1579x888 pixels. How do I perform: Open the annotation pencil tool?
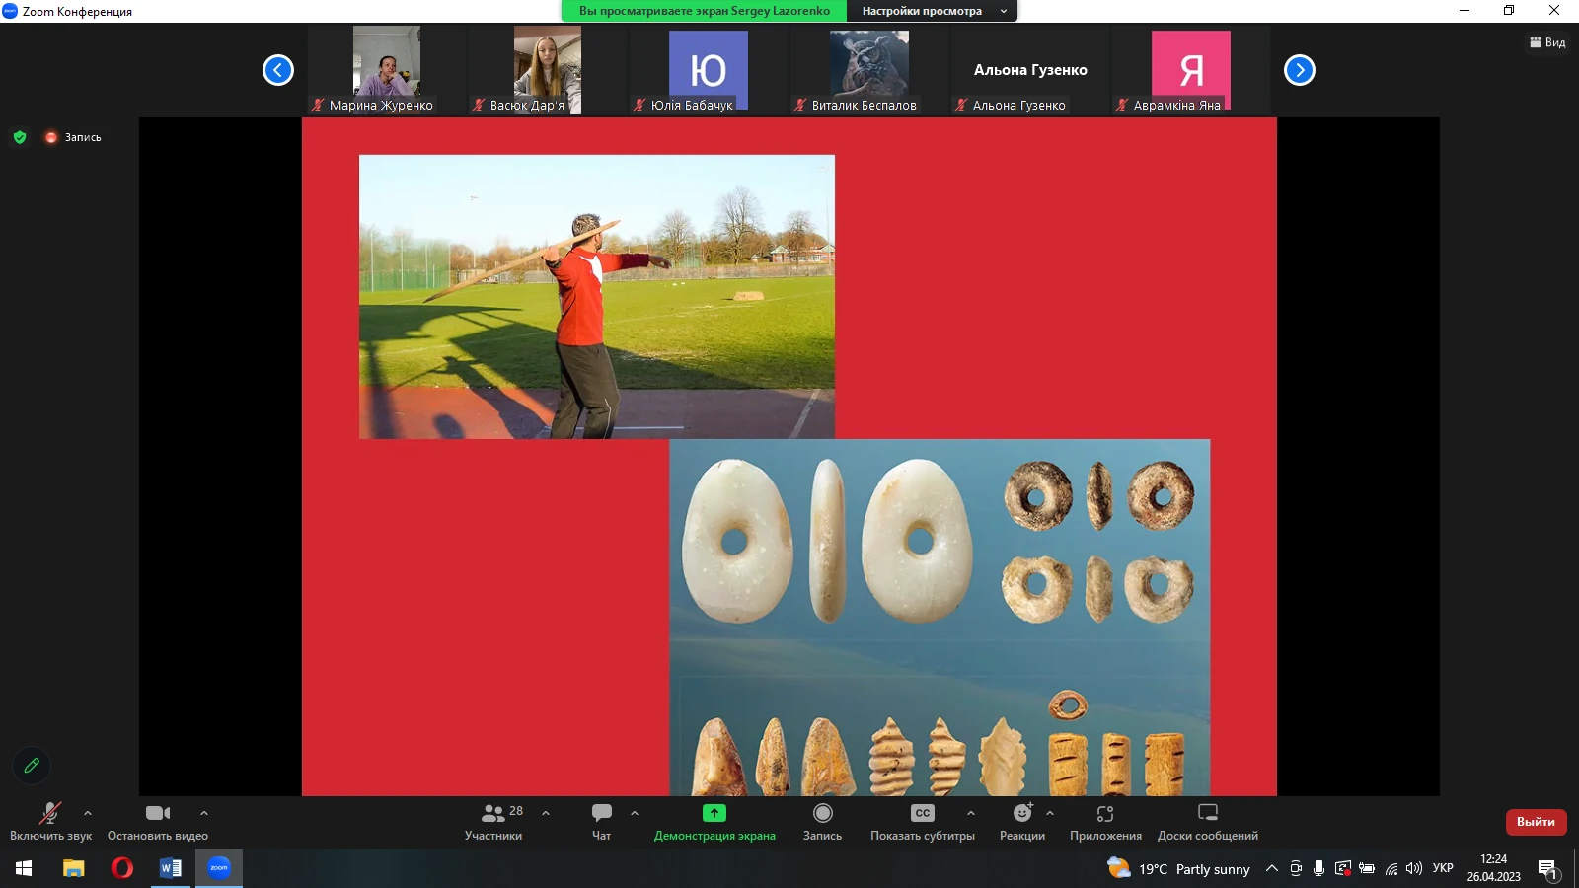32,765
